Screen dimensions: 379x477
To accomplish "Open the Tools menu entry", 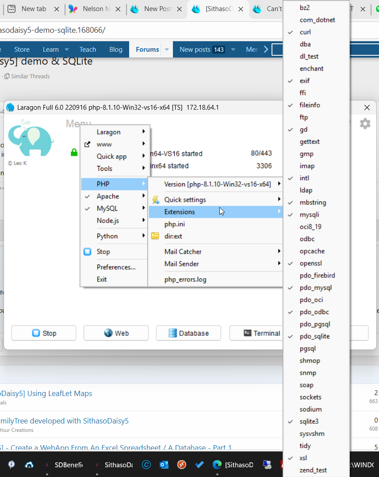I will [104, 168].
